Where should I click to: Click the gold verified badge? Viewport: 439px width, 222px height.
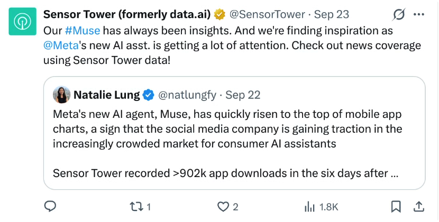coord(220,14)
